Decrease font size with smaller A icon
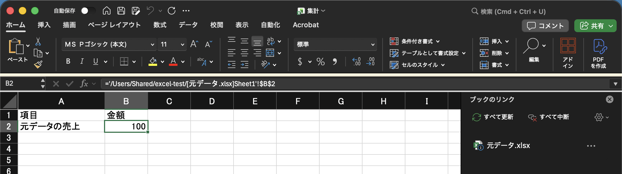Image resolution: width=622 pixels, height=174 pixels. click(x=209, y=44)
